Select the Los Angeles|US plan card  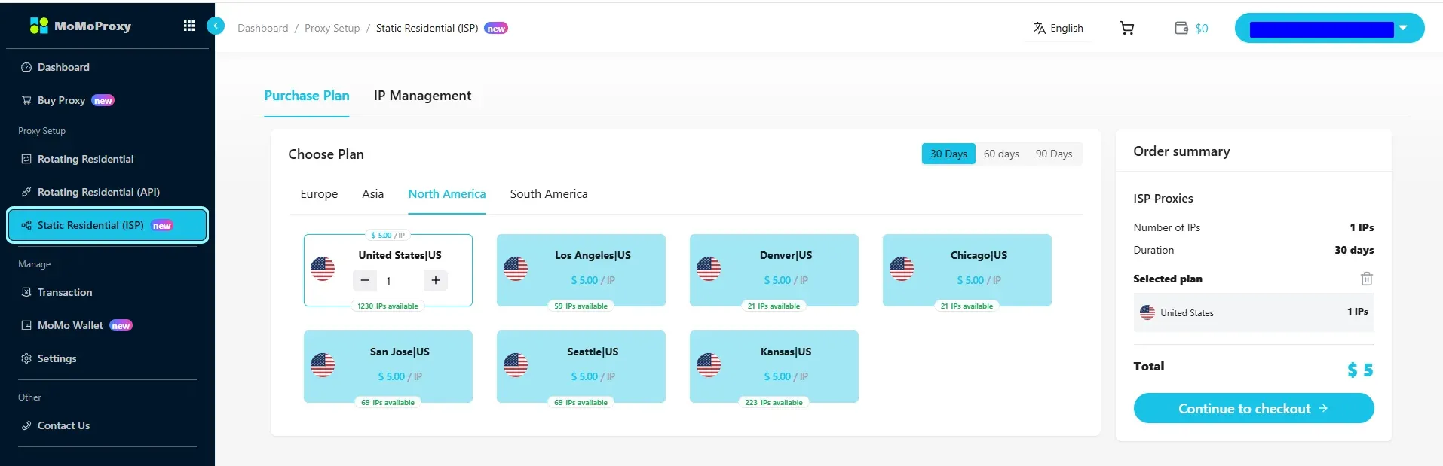(581, 270)
